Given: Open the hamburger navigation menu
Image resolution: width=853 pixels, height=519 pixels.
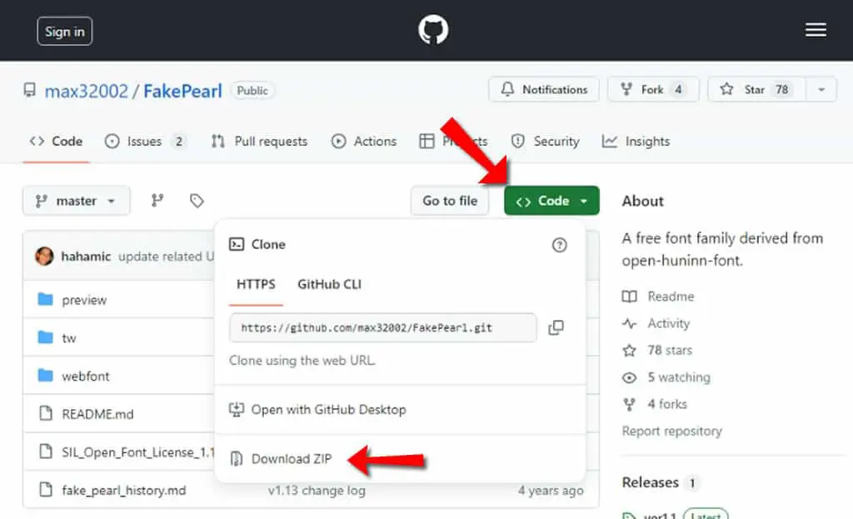Looking at the screenshot, I should [816, 31].
